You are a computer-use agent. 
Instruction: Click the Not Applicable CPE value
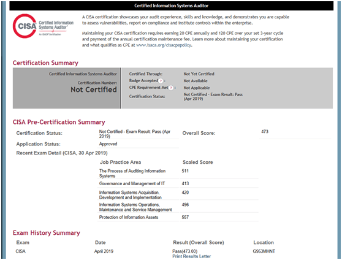(x=197, y=88)
